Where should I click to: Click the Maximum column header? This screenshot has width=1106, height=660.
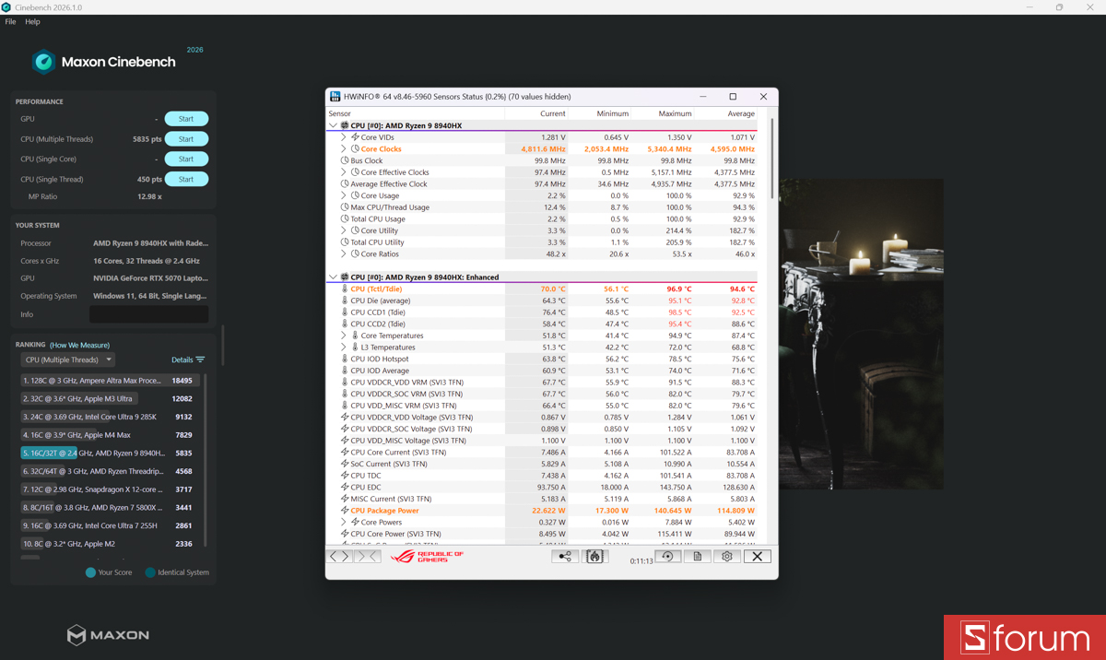point(675,113)
